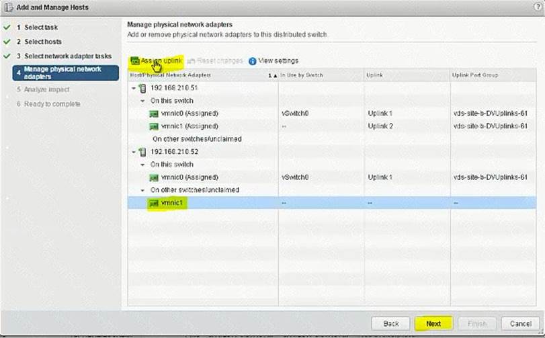Image resolution: width=545 pixels, height=338 pixels.
Task: Click the Assign uplink icon
Action: point(134,61)
